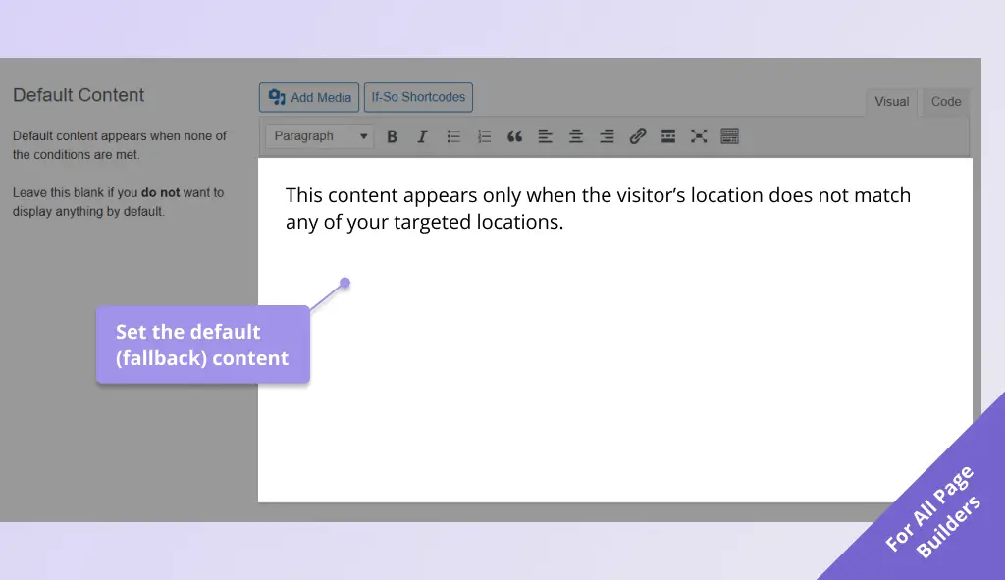Image resolution: width=1005 pixels, height=580 pixels.
Task: Click the Add Media button
Action: pos(309,97)
